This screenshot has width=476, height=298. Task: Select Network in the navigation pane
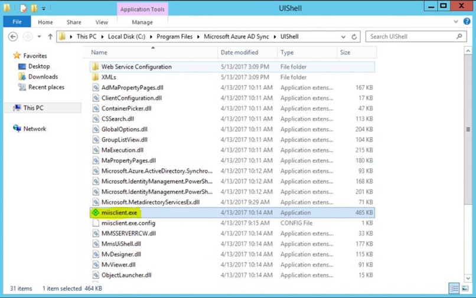[x=35, y=129]
